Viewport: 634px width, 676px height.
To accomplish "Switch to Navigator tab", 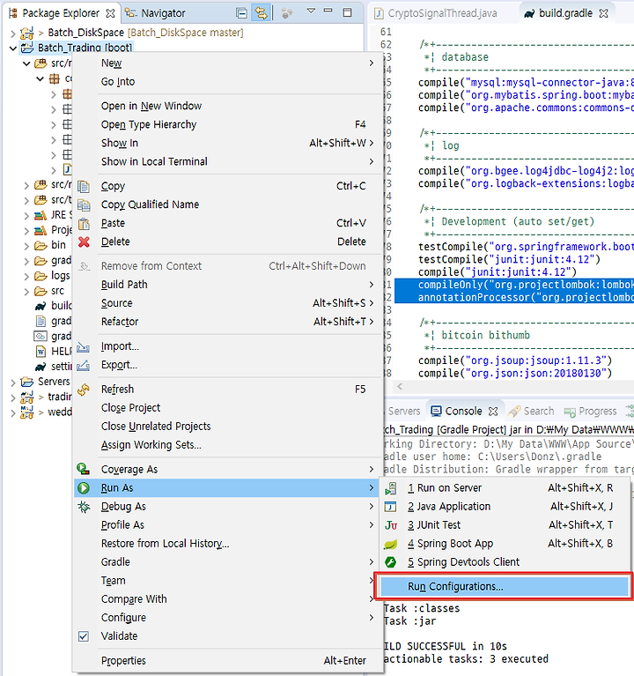I will (156, 13).
